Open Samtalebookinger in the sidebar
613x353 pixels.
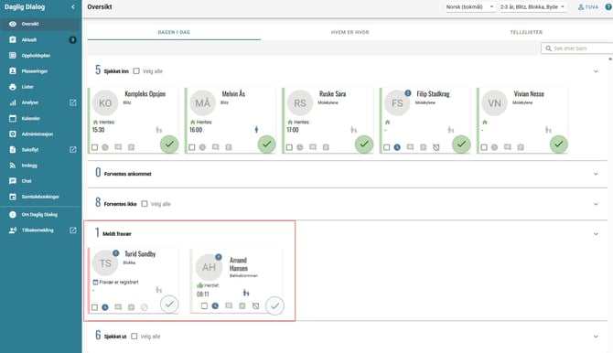(x=39, y=197)
